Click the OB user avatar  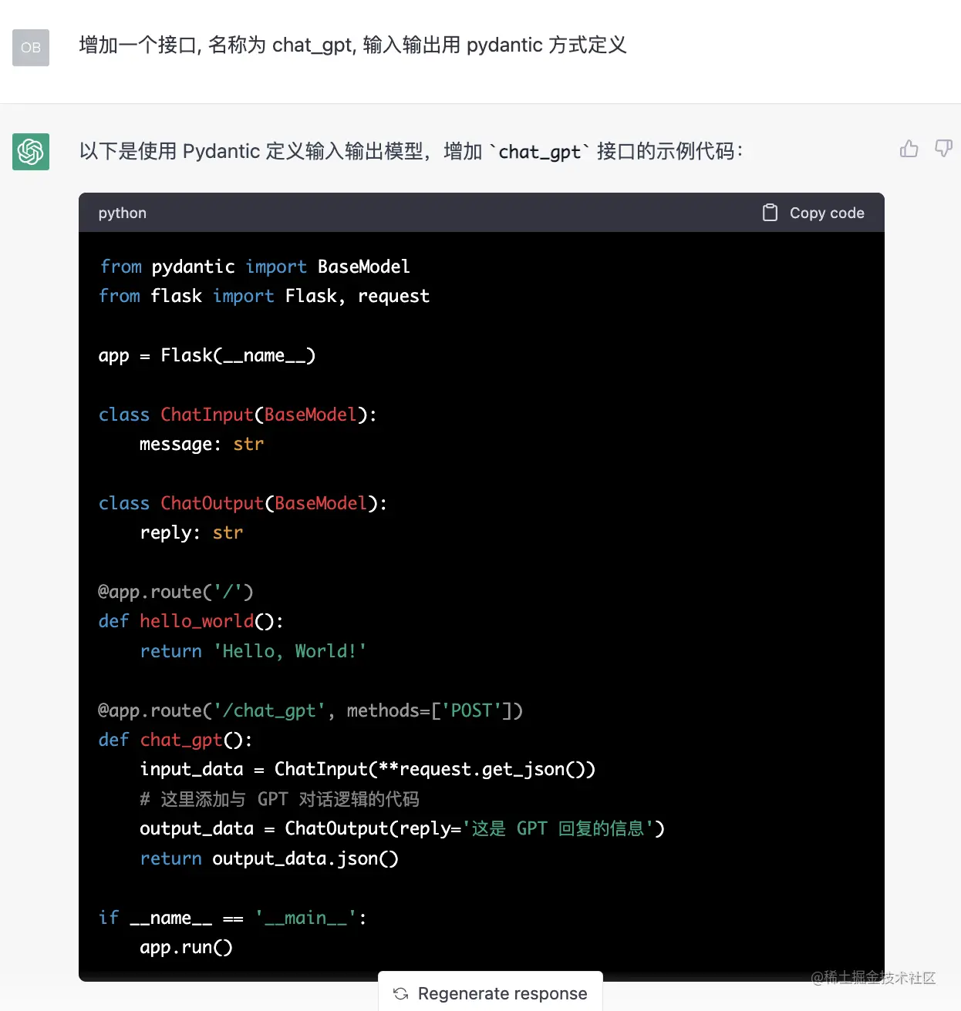(x=31, y=48)
